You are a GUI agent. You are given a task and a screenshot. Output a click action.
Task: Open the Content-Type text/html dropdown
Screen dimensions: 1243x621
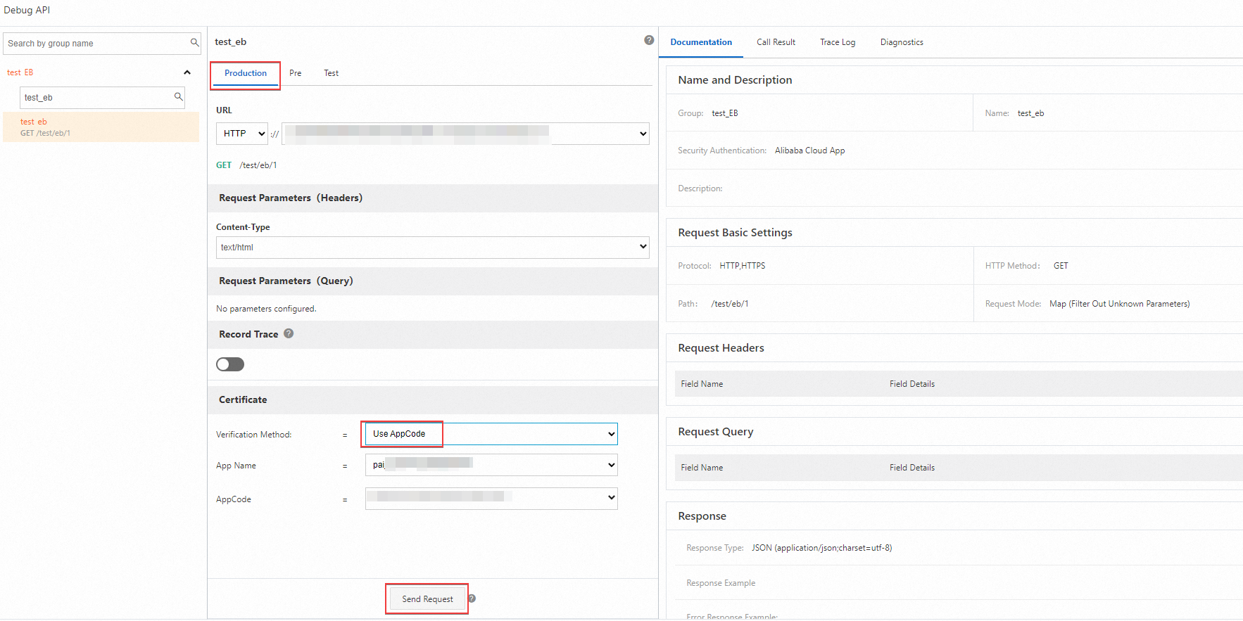tap(432, 248)
